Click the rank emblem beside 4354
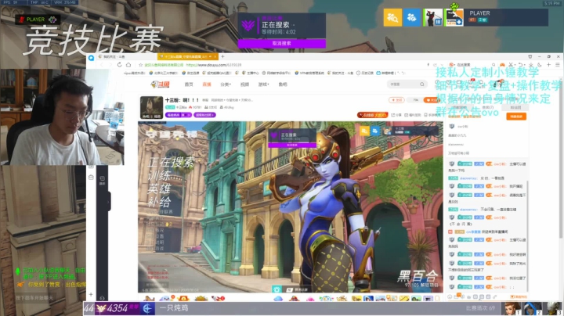This screenshot has height=316, width=564. [101, 308]
